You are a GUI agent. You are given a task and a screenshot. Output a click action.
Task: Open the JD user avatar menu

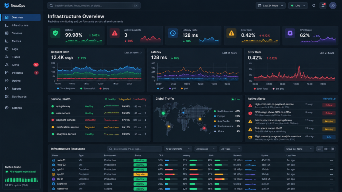tap(333, 6)
